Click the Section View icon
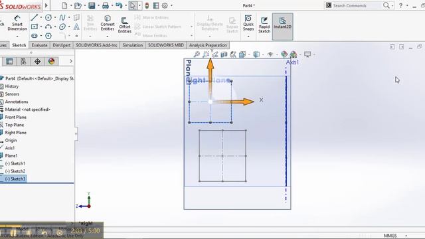The width and height of the screenshot is (425, 239). coord(224,54)
